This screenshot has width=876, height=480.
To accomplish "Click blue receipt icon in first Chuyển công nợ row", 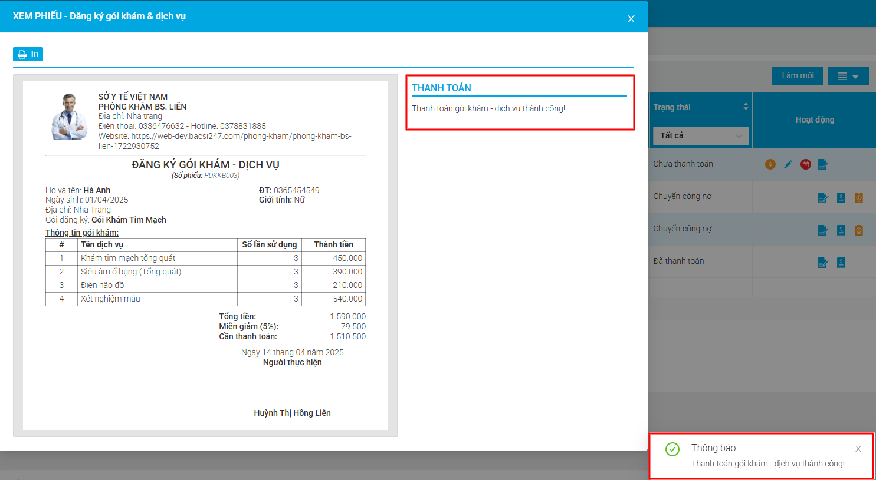I will click(841, 198).
